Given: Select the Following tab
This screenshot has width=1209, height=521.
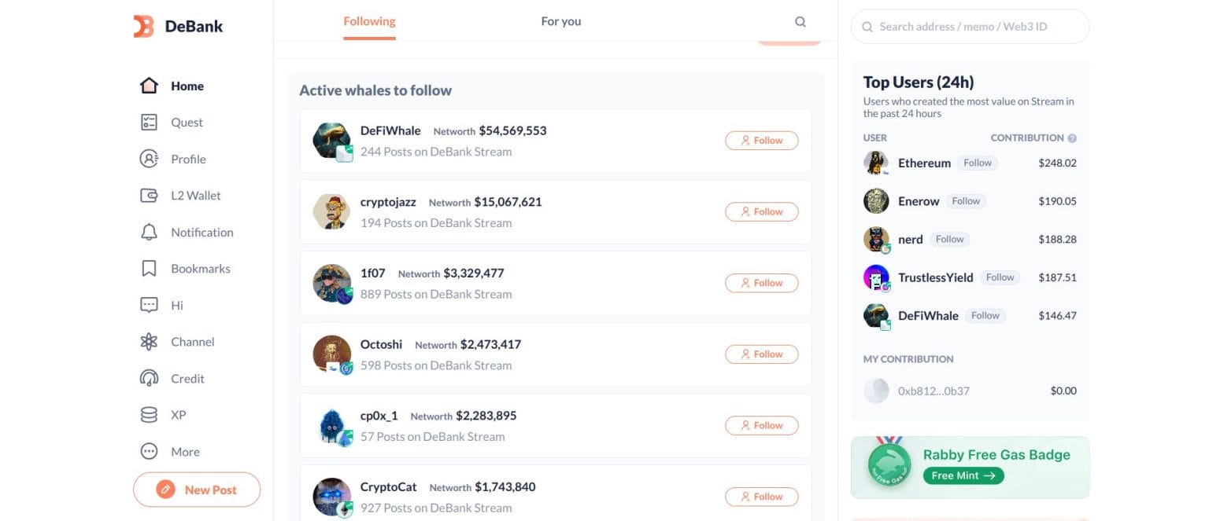Looking at the screenshot, I should (x=369, y=21).
